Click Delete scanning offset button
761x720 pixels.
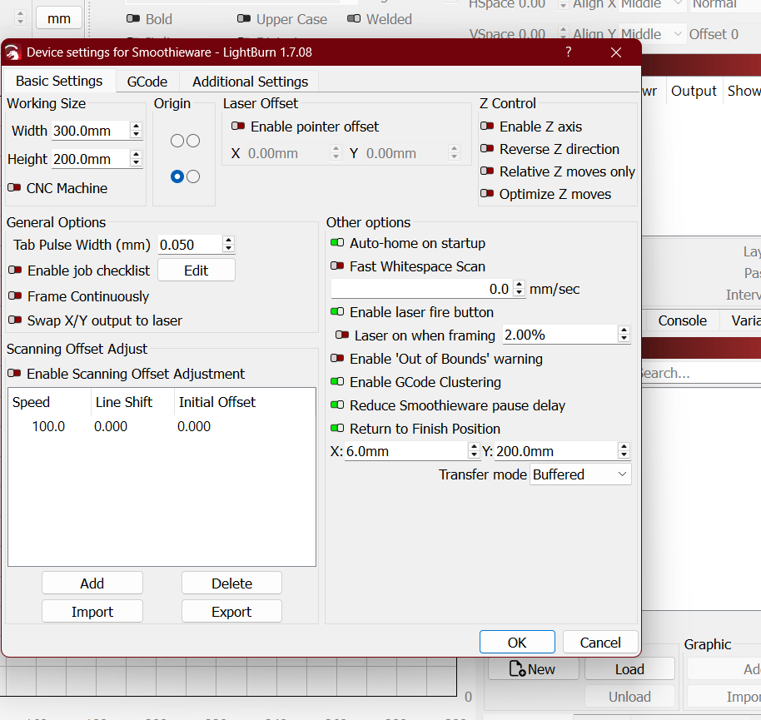(231, 583)
